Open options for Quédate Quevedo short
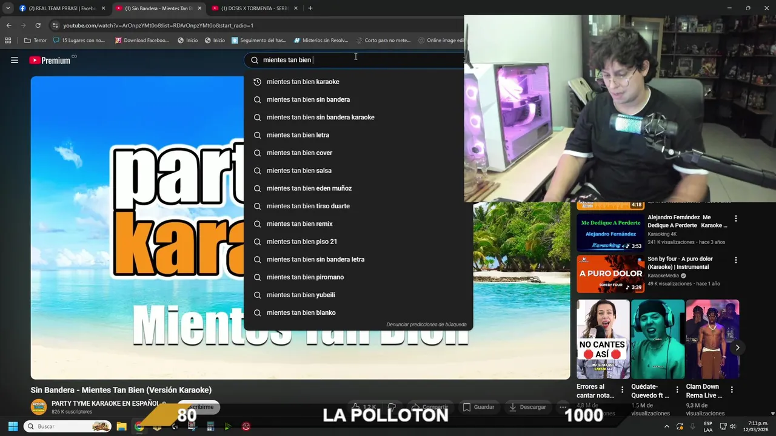Screen dimensions: 776x436 click(x=677, y=389)
